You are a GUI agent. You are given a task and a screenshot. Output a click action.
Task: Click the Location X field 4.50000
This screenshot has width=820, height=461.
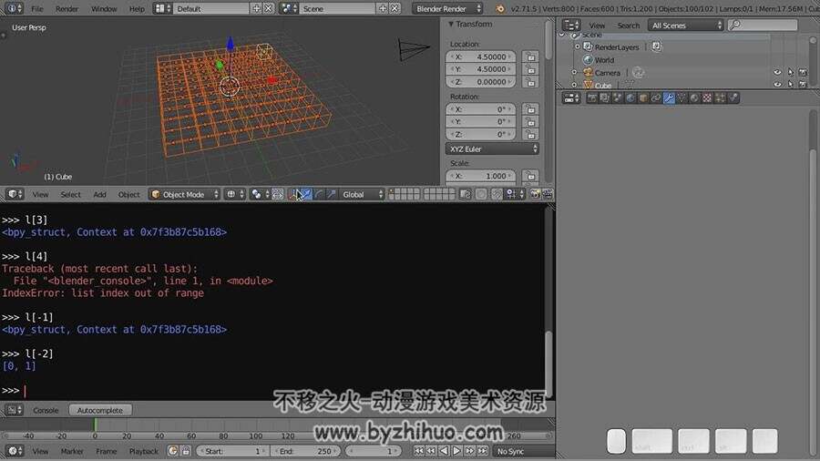click(x=481, y=56)
